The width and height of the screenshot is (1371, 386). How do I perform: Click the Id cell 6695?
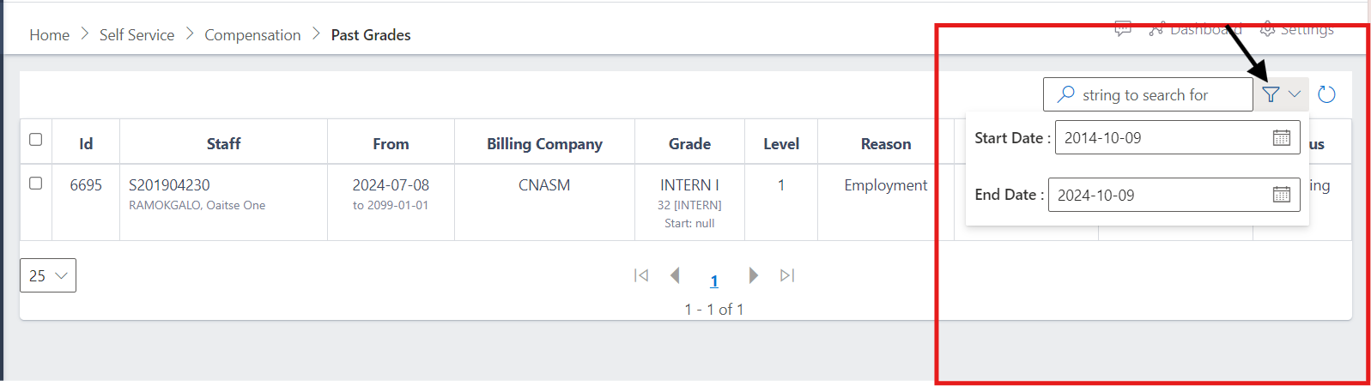[86, 185]
